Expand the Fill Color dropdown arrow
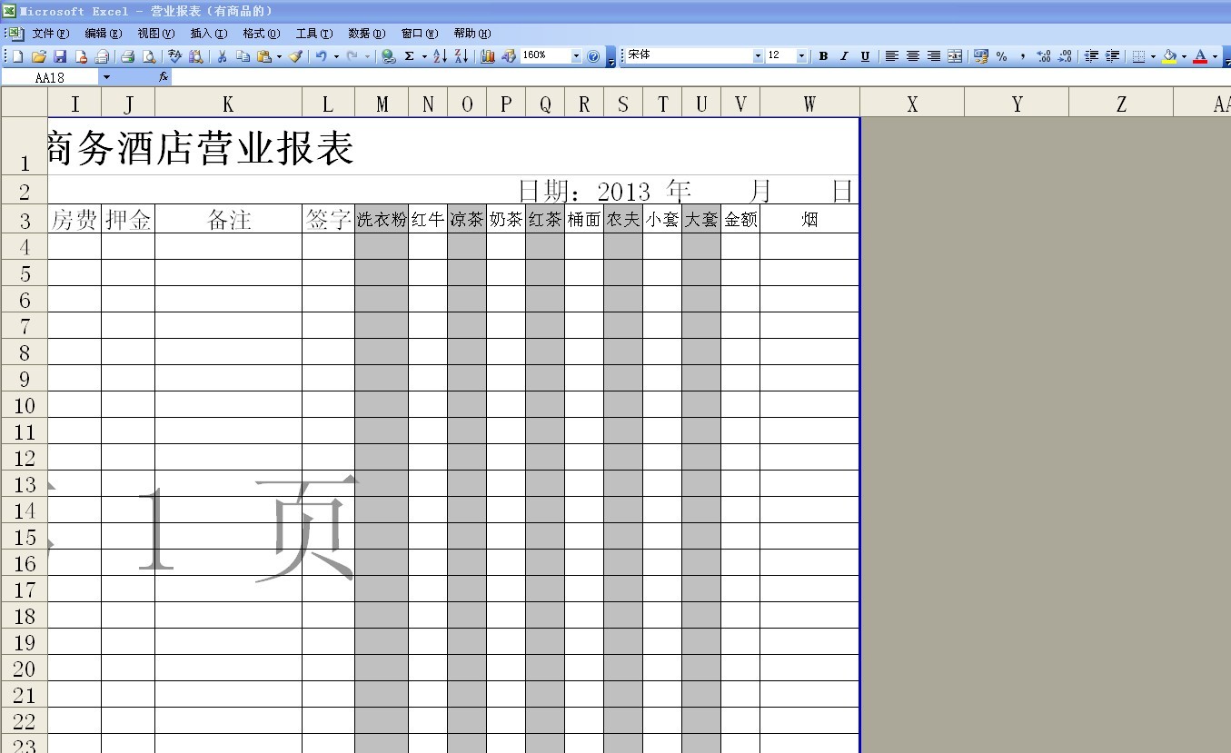1231x753 pixels. [x=1183, y=55]
